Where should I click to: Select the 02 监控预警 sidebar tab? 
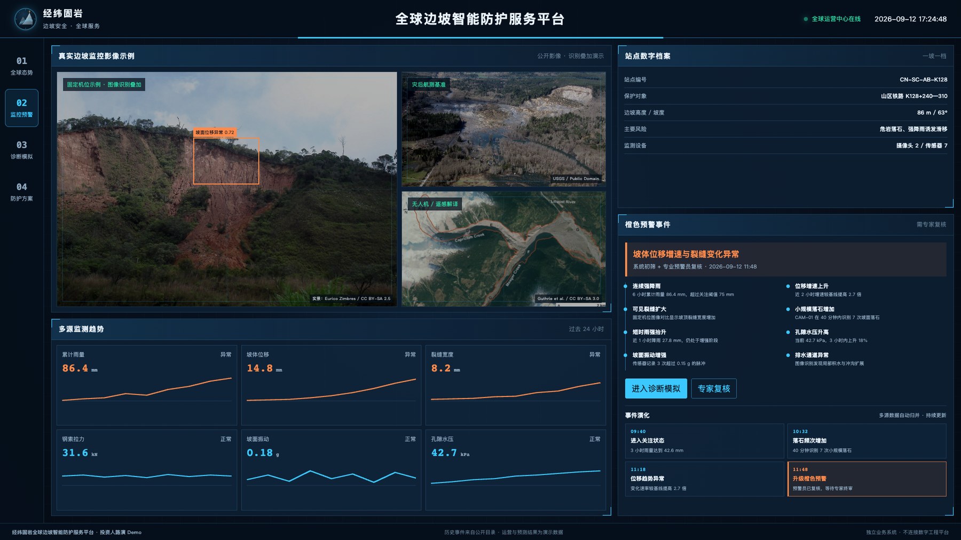[x=21, y=108]
